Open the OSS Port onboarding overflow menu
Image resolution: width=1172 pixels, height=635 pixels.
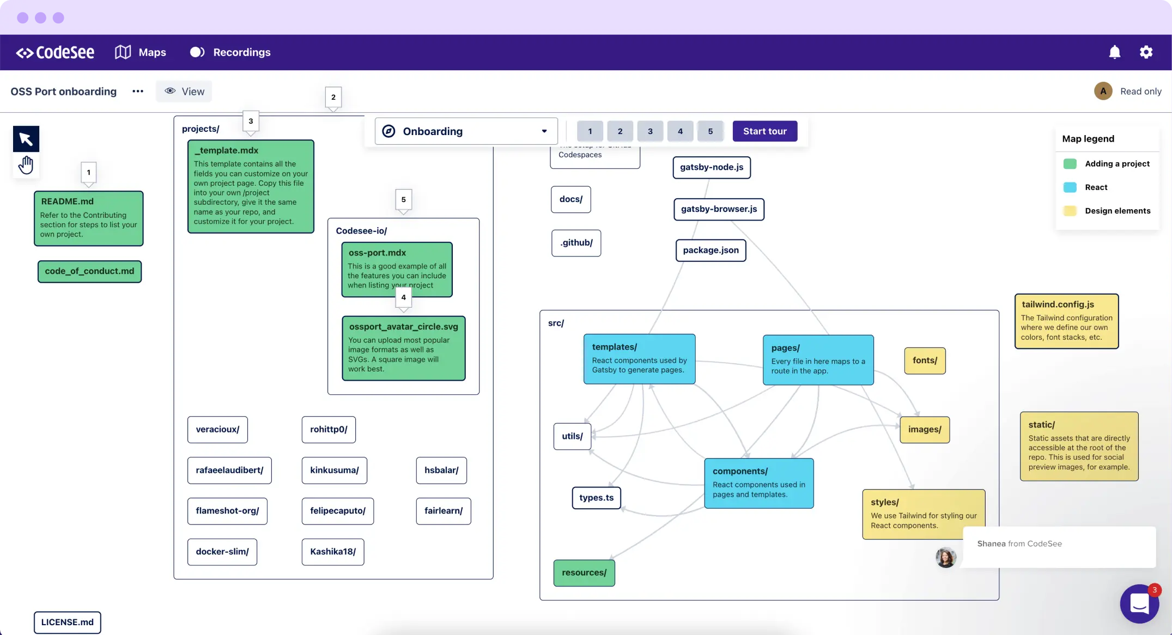tap(137, 91)
